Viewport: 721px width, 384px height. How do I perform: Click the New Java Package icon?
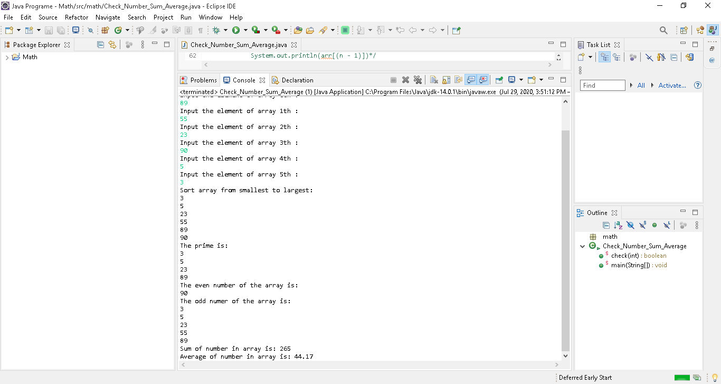(104, 30)
